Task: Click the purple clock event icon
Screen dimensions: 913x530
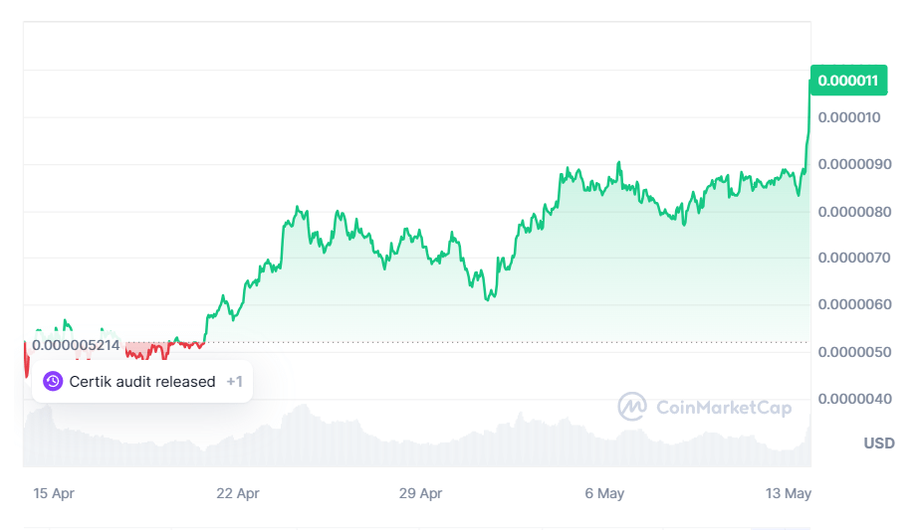Action: click(x=53, y=382)
